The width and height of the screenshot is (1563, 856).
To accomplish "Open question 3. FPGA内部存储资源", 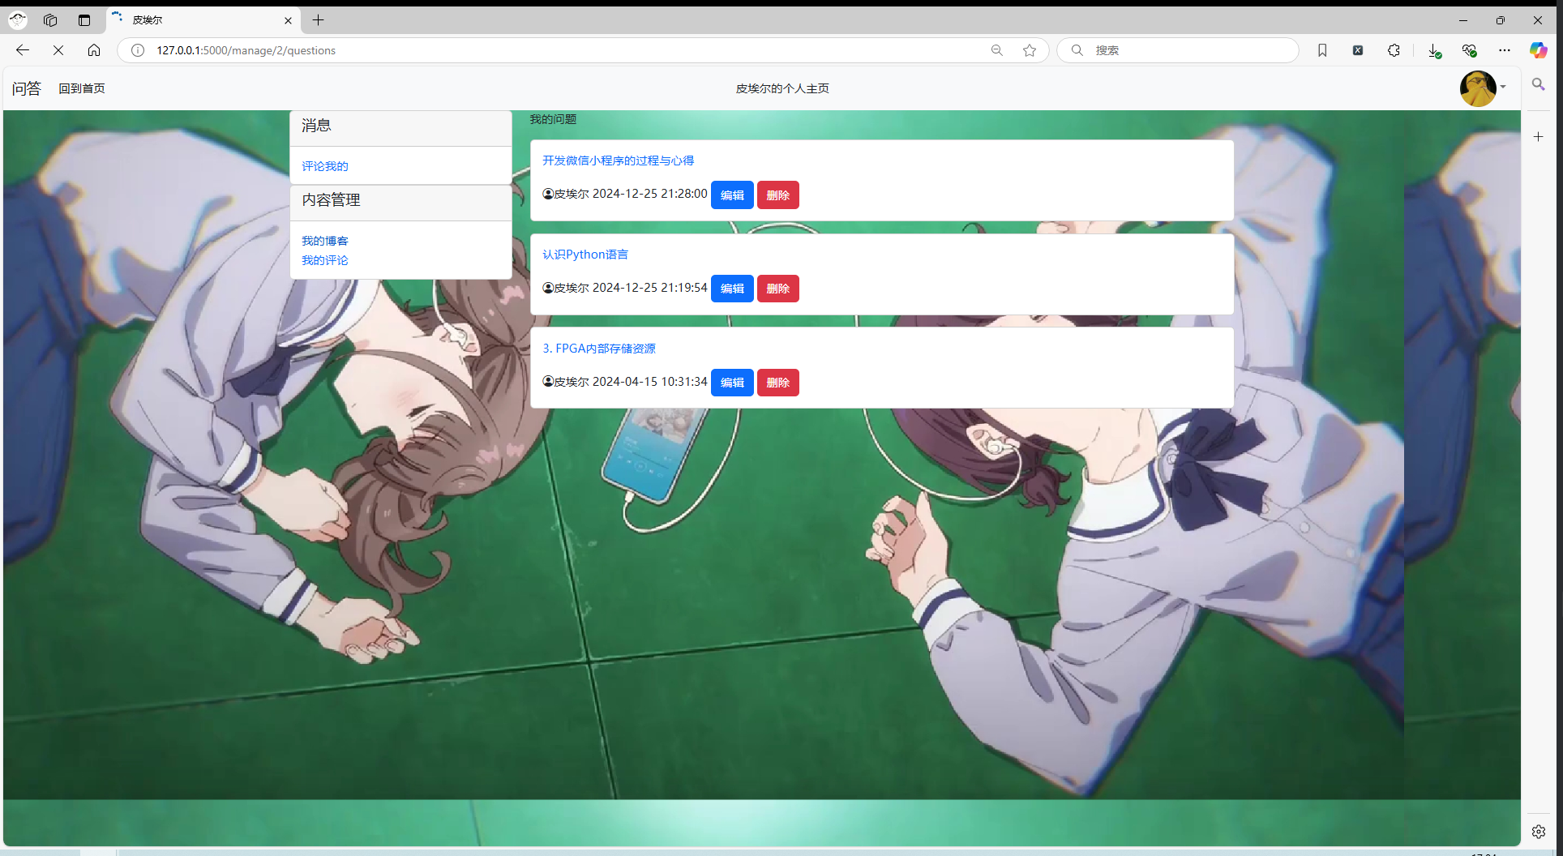I will (x=599, y=349).
